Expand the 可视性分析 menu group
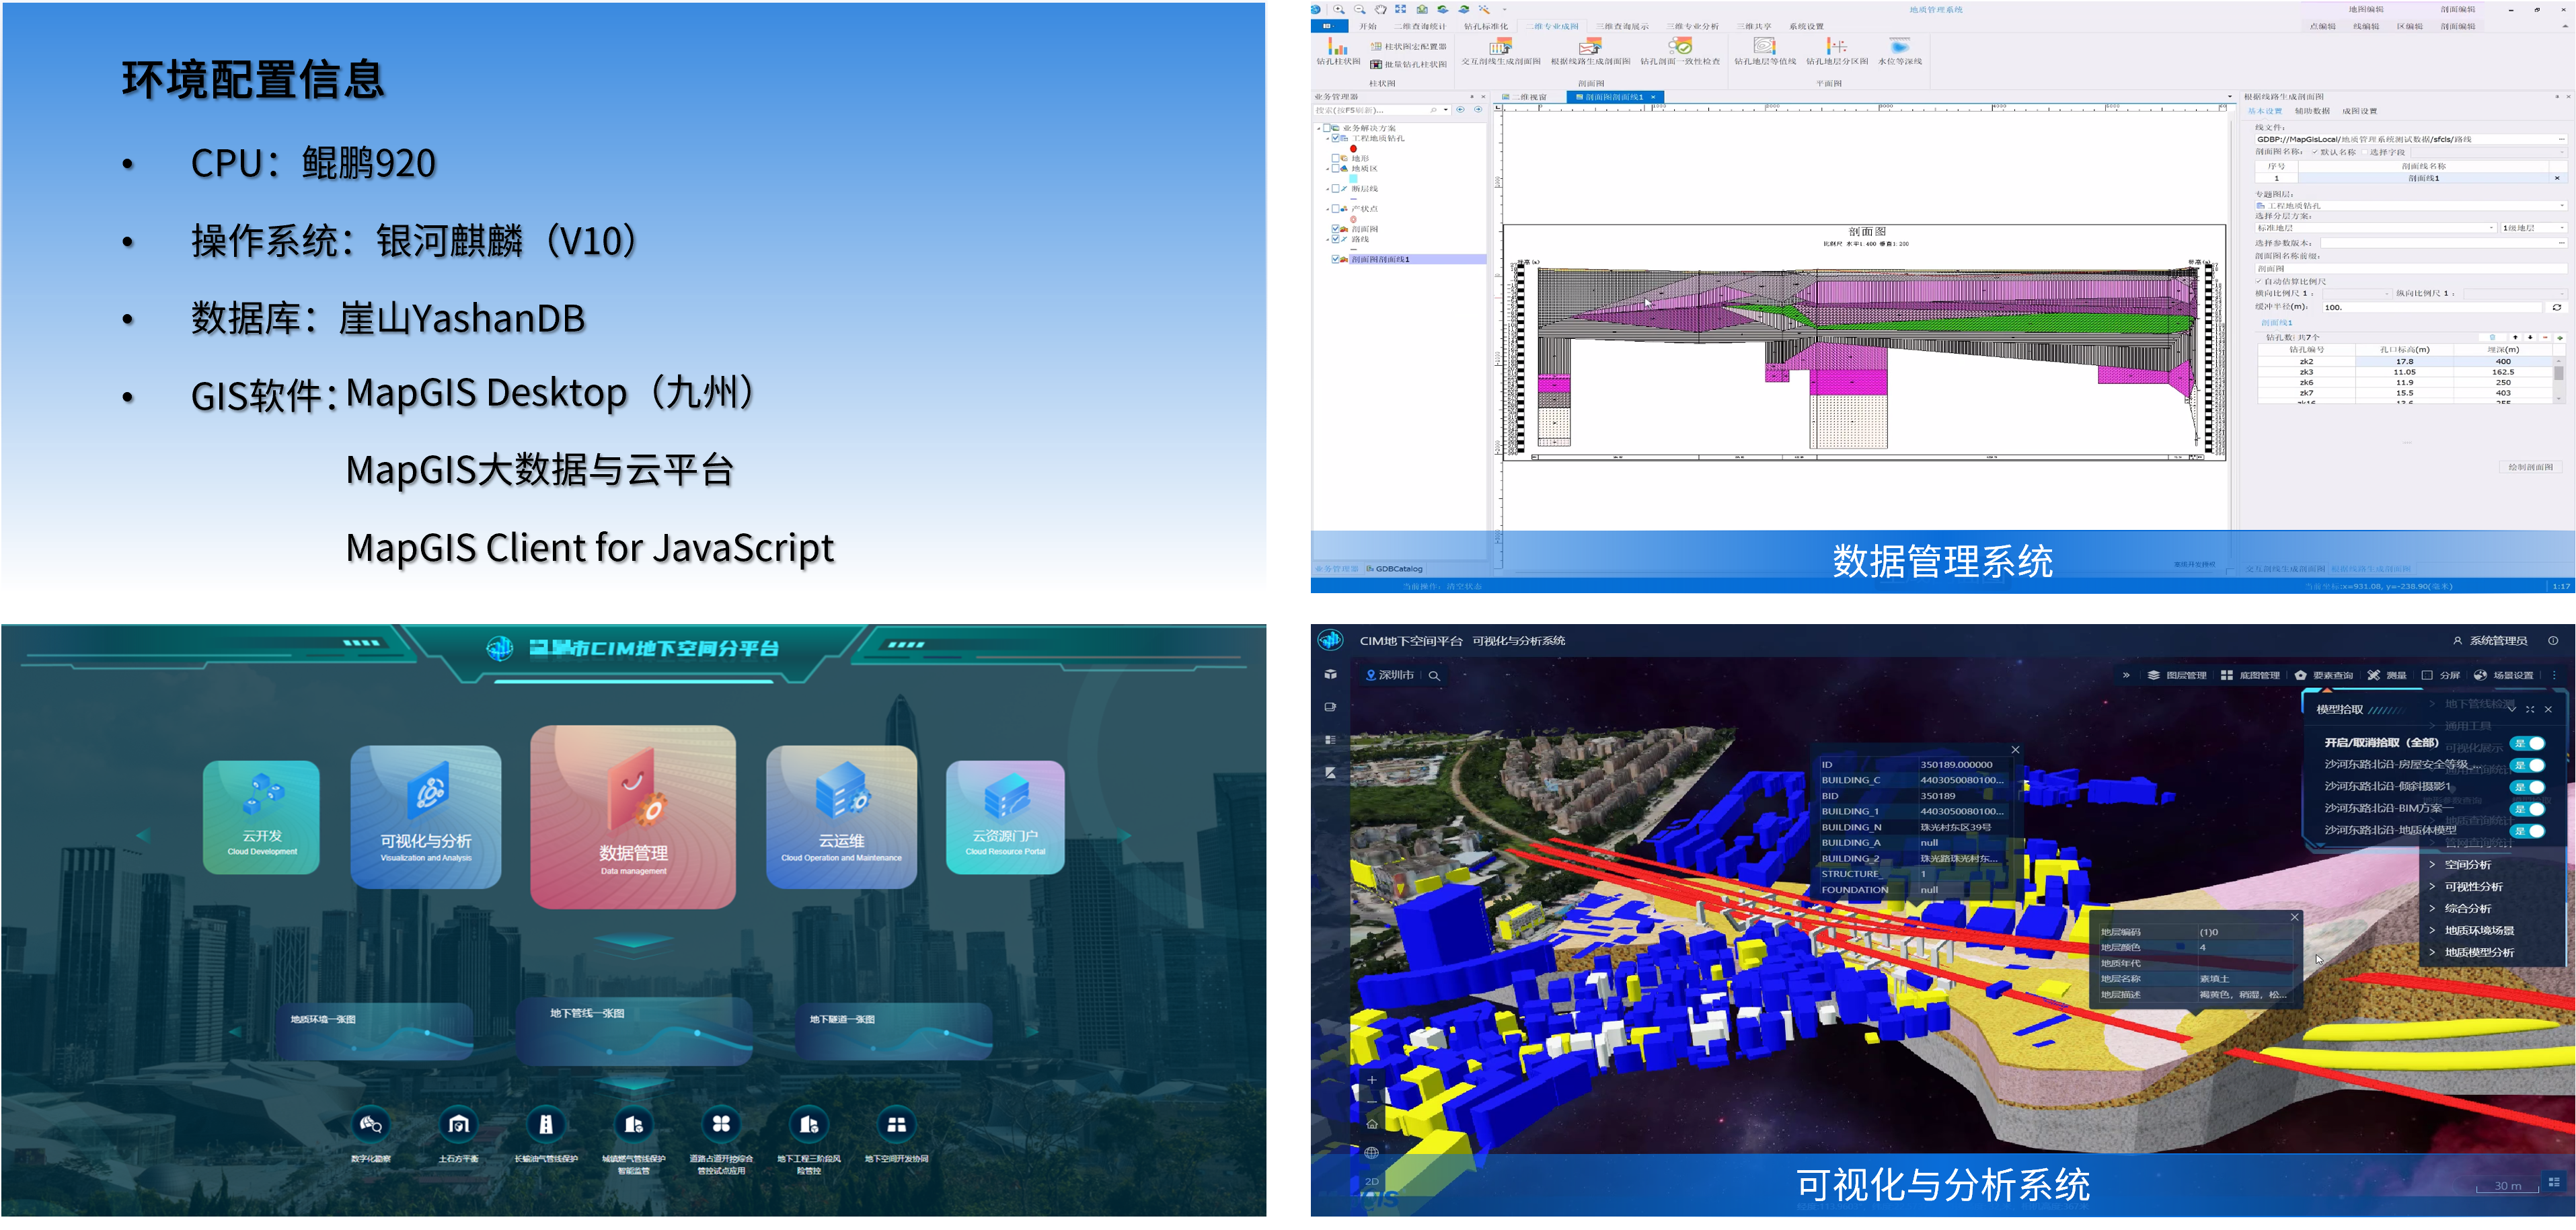The width and height of the screenshot is (2576, 1230). tap(2466, 887)
